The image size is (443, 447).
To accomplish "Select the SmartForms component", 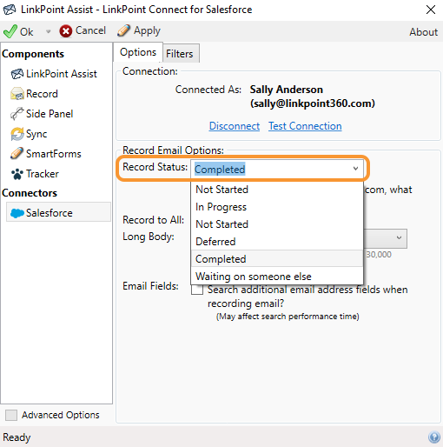I will [x=46, y=154].
